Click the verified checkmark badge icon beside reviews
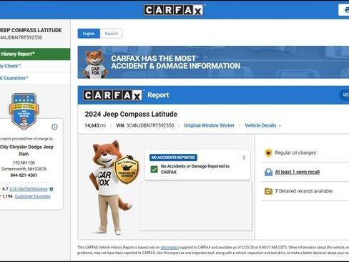This screenshot has height=262, width=349. (x=51, y=189)
